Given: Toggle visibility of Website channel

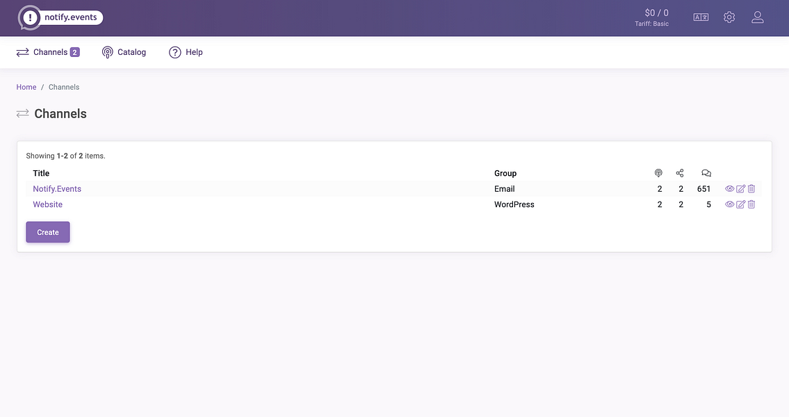Looking at the screenshot, I should 729,204.
